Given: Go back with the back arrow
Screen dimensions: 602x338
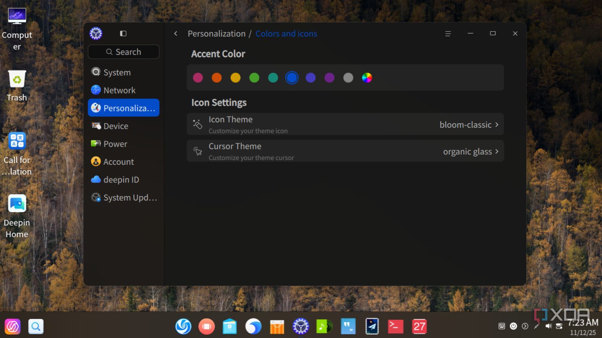Looking at the screenshot, I should (x=175, y=33).
